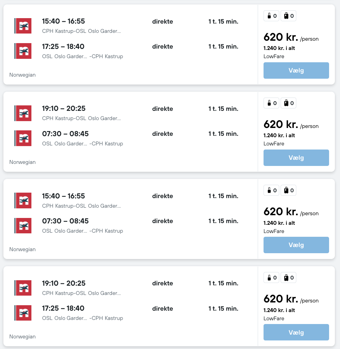The image size is (340, 349).
Task: Click Norwegian logo beside 15:40 outbound in first card
Action: [x=23, y=26]
